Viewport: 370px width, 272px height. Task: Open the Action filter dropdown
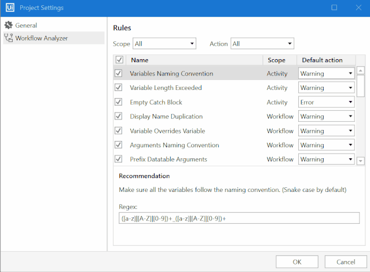point(262,43)
